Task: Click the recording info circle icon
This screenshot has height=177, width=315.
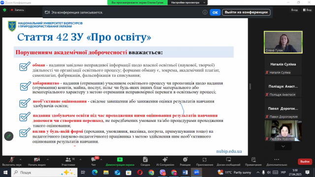Action: [x=205, y=12]
